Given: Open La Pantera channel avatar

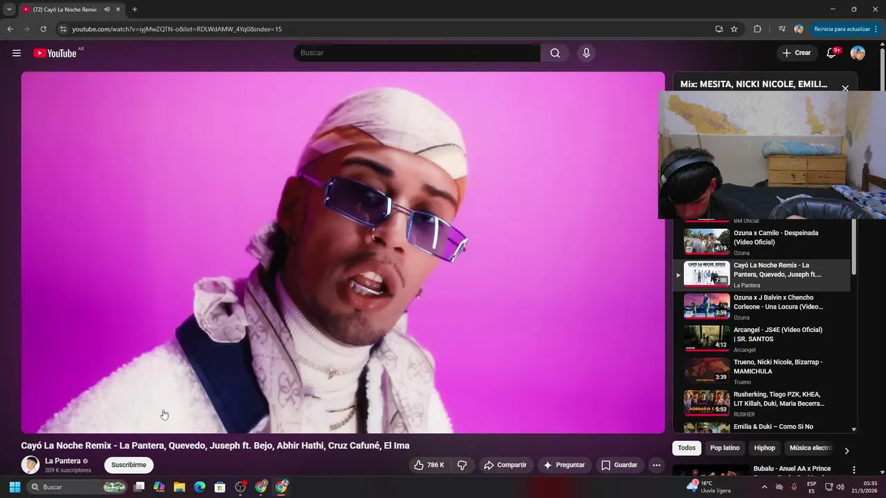Looking at the screenshot, I should tap(30, 465).
